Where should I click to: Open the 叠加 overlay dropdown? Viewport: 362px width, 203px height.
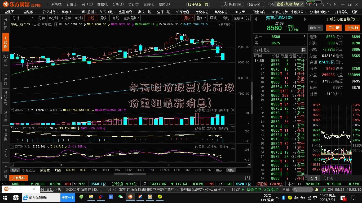(x=201, y=18)
